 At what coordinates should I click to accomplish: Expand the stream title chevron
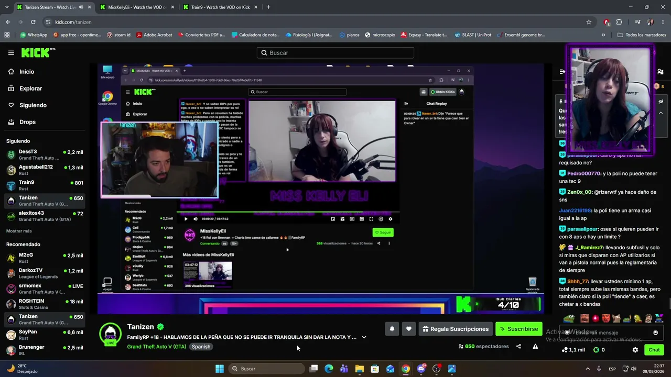pos(364,337)
